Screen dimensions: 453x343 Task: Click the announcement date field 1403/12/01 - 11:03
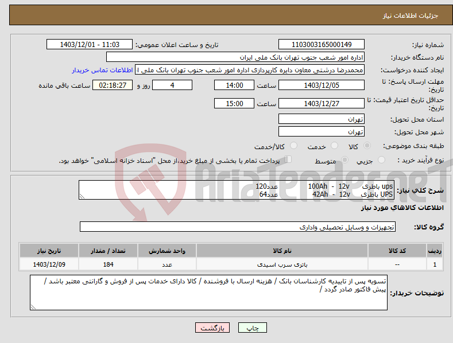[89, 45]
